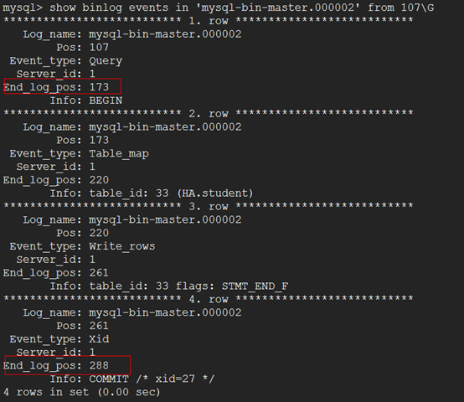
Task: Click the STMT_END_F flags text
Action: coord(255,286)
